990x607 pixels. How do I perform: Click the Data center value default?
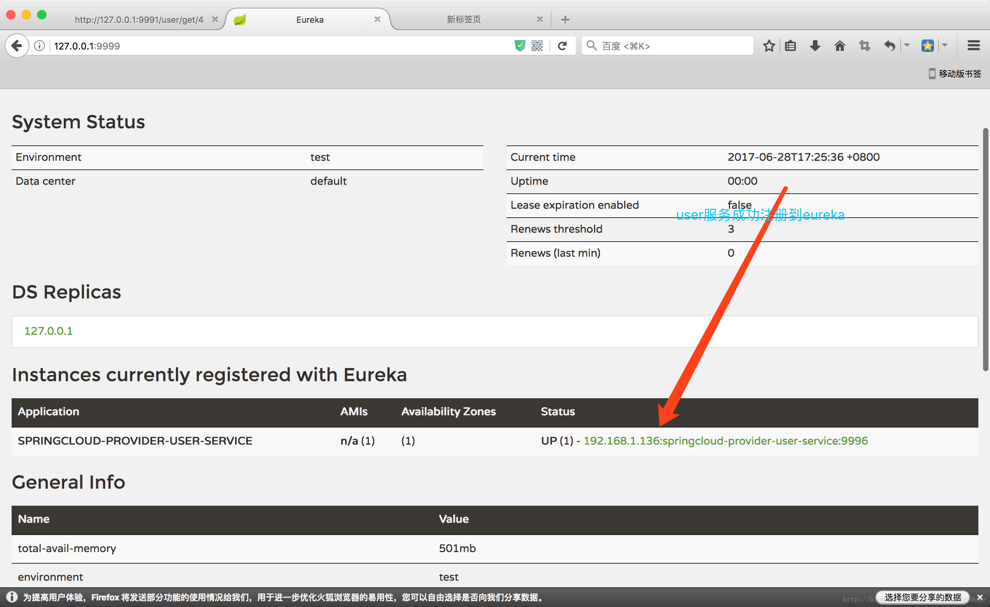click(328, 181)
